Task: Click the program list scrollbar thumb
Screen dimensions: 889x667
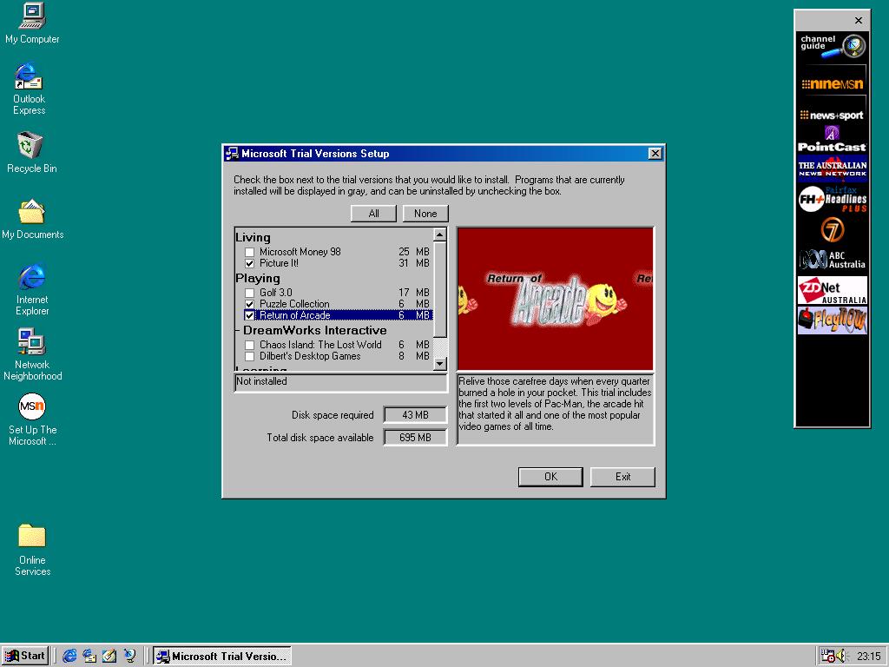Action: (440, 290)
